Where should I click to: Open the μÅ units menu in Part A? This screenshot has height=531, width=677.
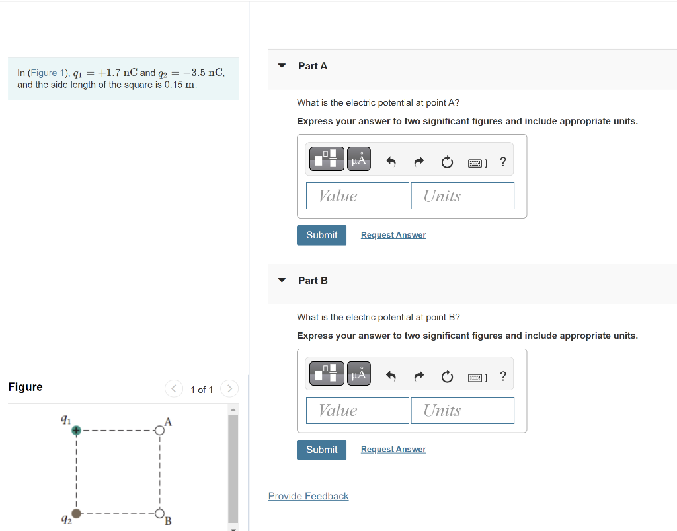click(358, 159)
